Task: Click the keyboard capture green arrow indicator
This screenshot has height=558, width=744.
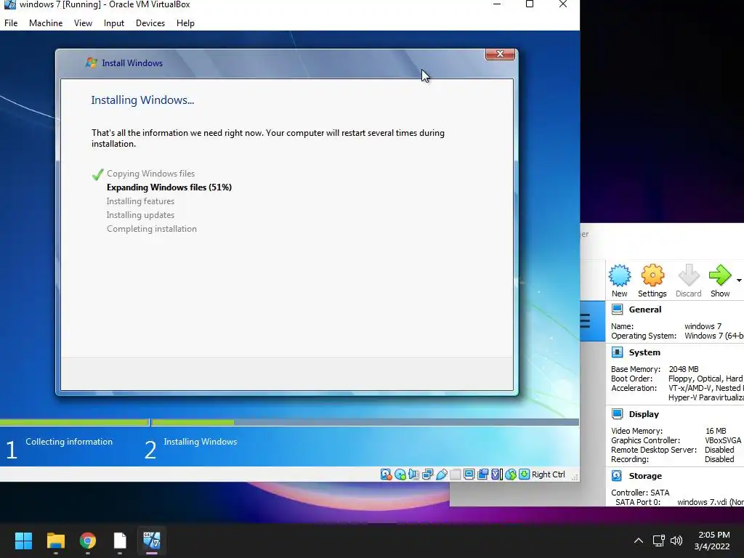Action: [525, 474]
